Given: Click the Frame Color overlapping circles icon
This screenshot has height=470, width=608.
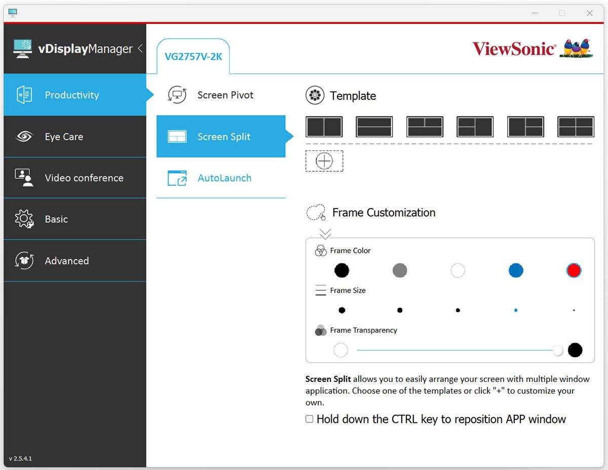Looking at the screenshot, I should pyautogui.click(x=321, y=251).
